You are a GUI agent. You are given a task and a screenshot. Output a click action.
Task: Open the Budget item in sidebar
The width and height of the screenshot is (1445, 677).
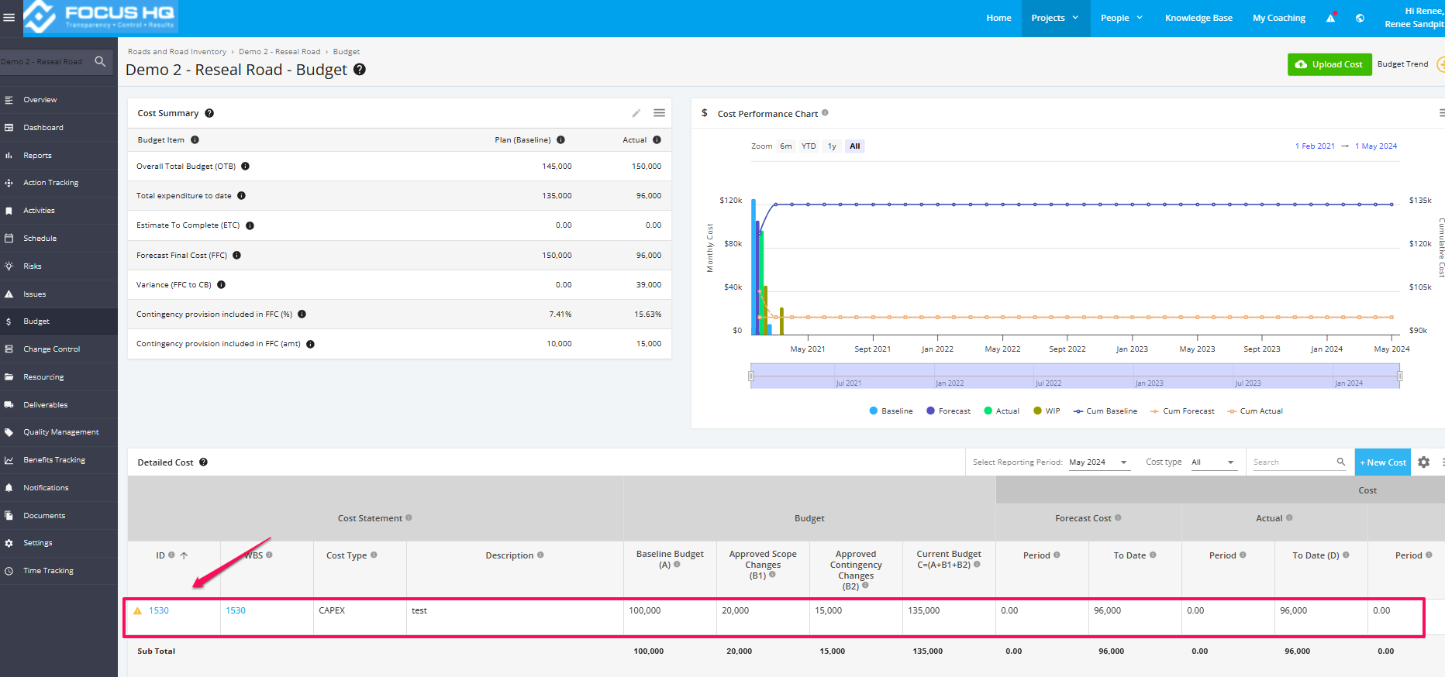tap(59, 321)
